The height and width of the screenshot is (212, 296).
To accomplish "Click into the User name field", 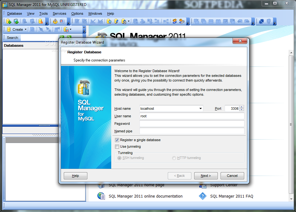I will [x=192, y=116].
